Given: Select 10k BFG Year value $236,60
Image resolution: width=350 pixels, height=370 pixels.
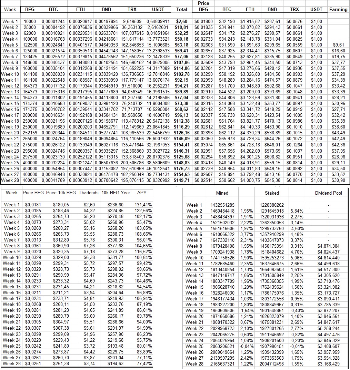Looking at the screenshot, I should tap(116, 205).
